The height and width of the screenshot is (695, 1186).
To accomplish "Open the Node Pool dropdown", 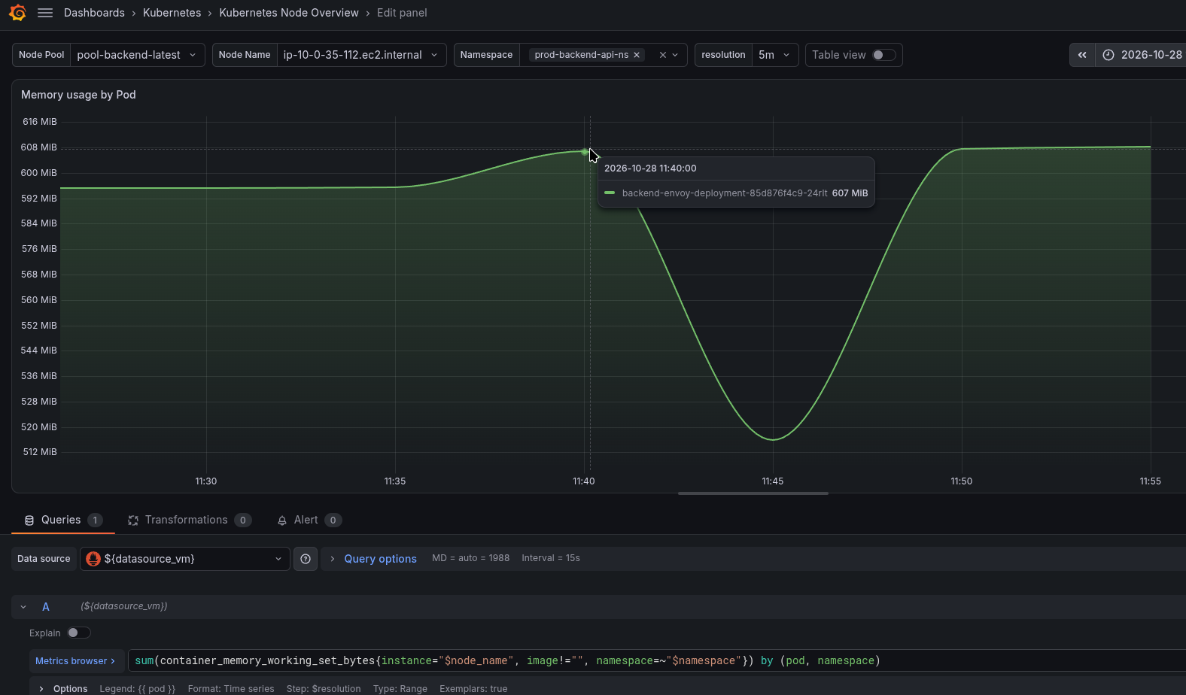I will pos(137,55).
